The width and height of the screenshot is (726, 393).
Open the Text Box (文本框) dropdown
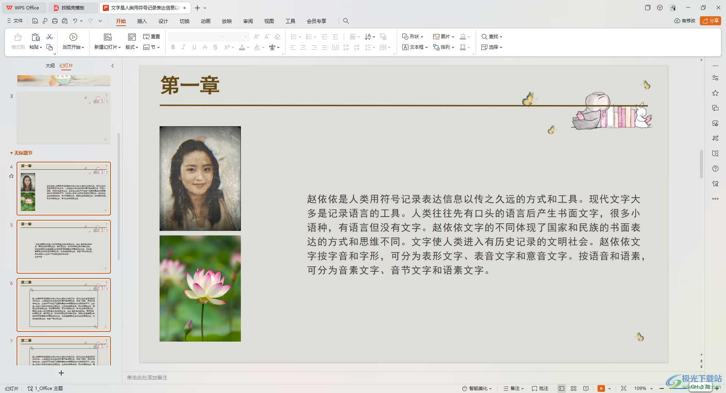click(415, 47)
